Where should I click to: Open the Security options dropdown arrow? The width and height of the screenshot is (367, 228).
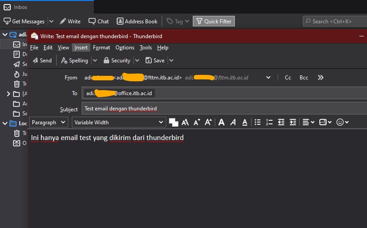pos(137,61)
